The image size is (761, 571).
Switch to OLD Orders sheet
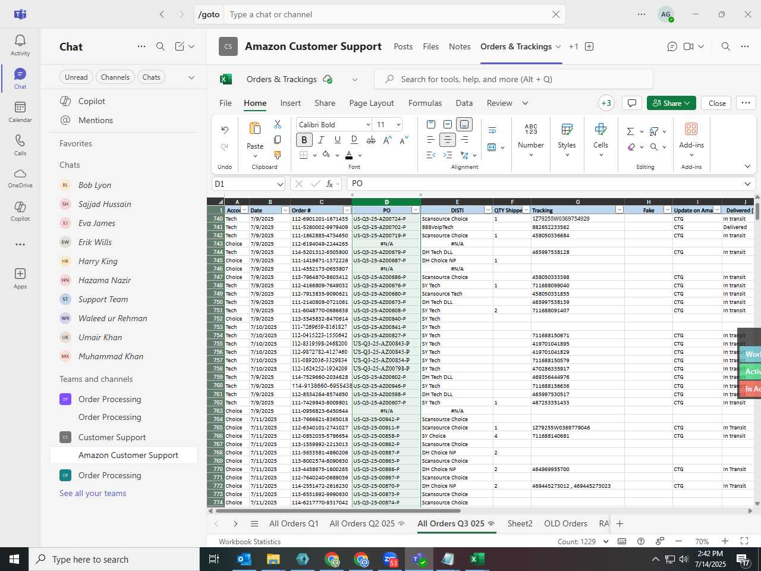pyautogui.click(x=565, y=523)
